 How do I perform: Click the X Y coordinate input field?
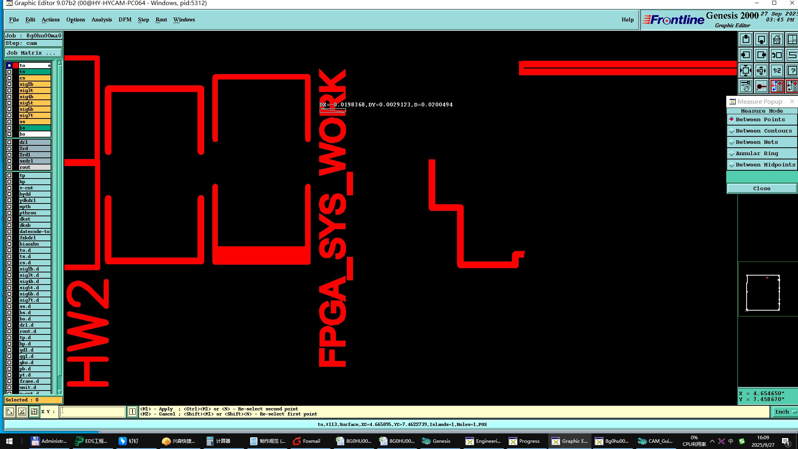point(93,412)
